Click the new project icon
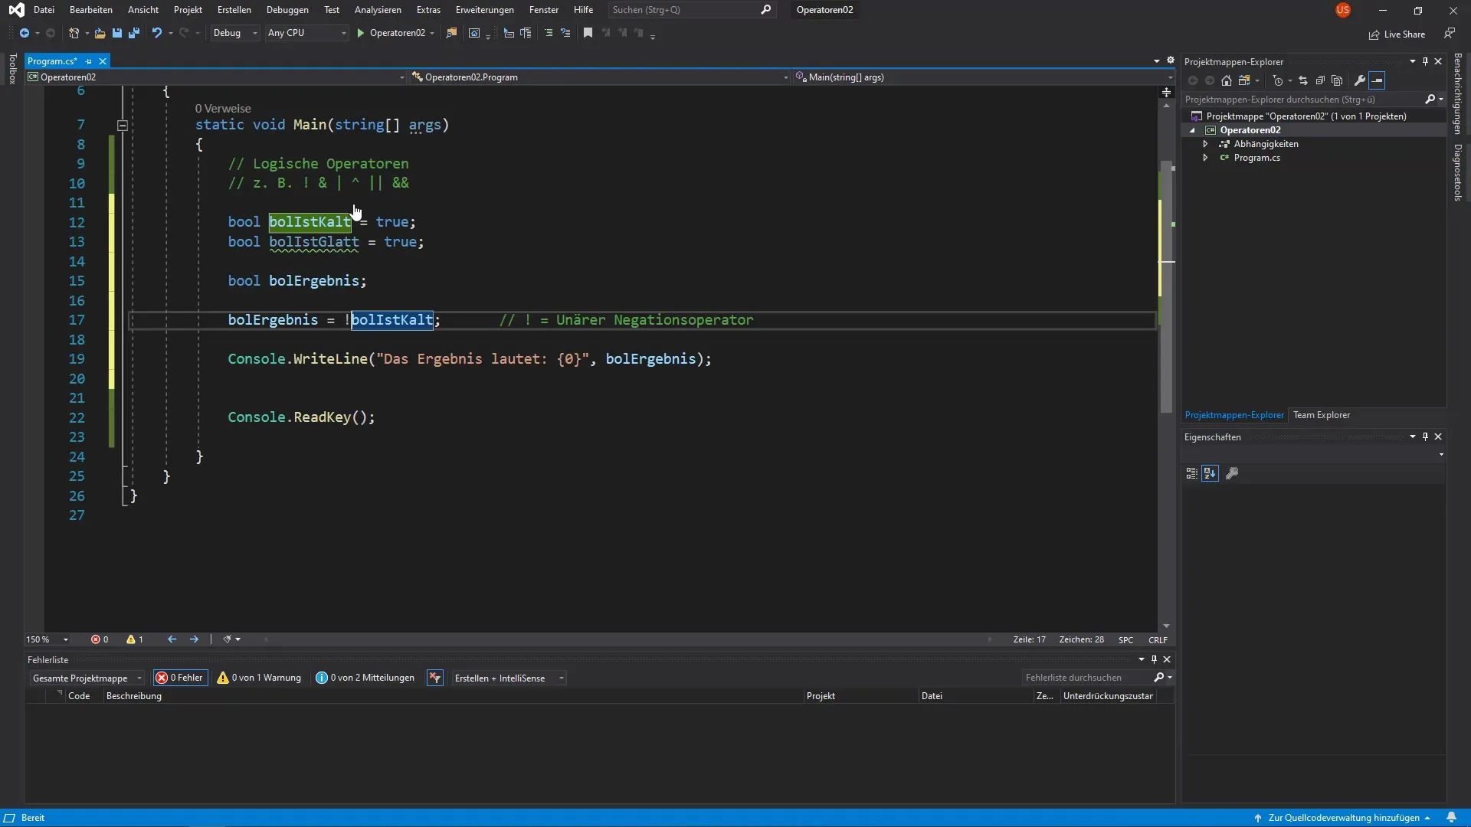Screen dimensions: 1471x827 74,33
